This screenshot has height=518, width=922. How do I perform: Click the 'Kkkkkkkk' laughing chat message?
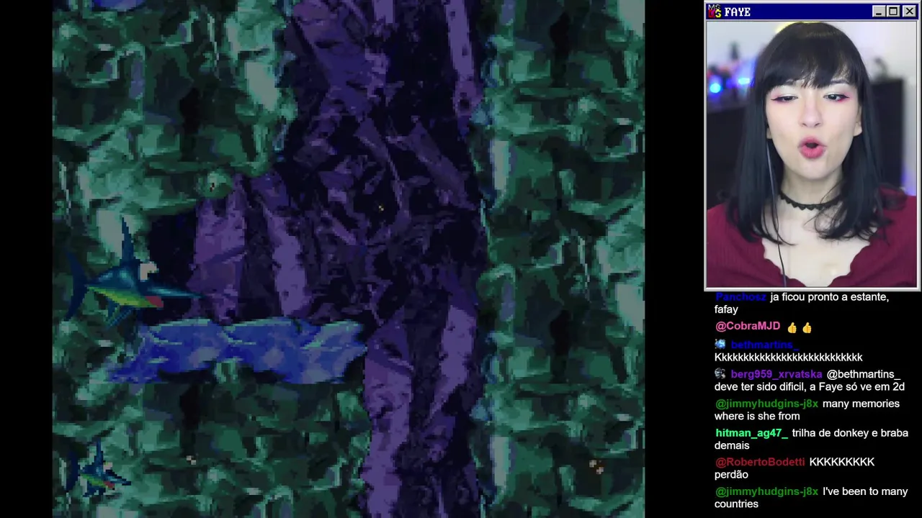pos(788,357)
